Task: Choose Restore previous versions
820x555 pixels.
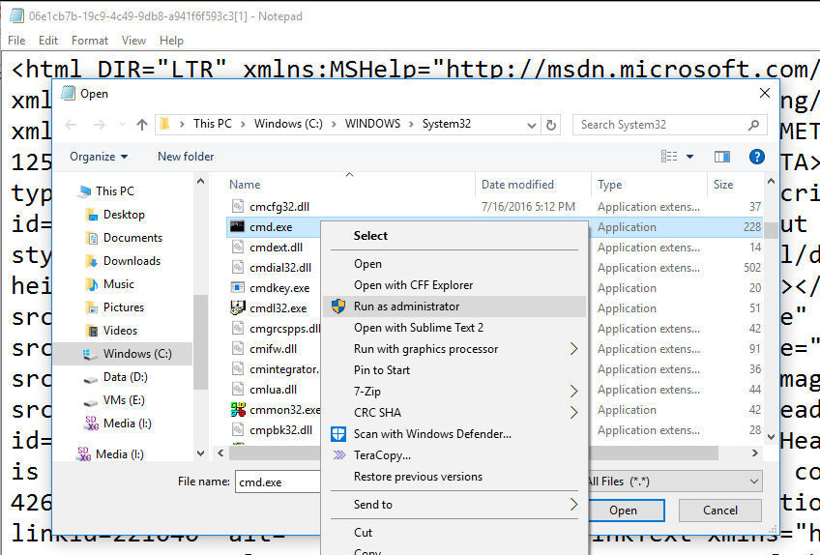Action: [454, 477]
